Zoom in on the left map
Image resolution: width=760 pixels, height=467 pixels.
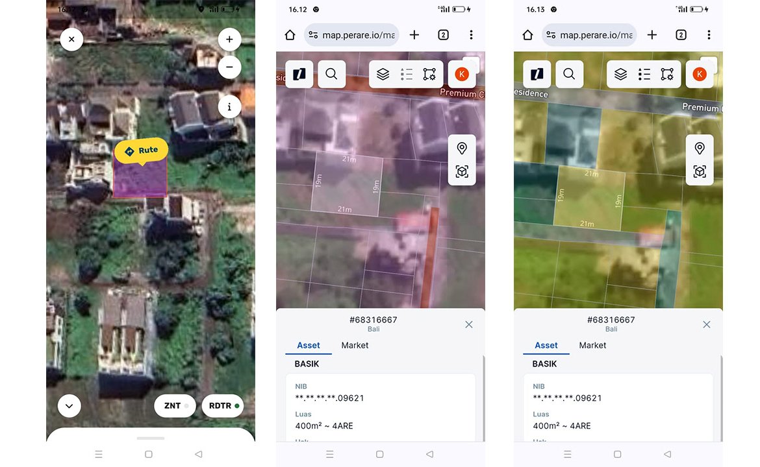[x=229, y=40]
